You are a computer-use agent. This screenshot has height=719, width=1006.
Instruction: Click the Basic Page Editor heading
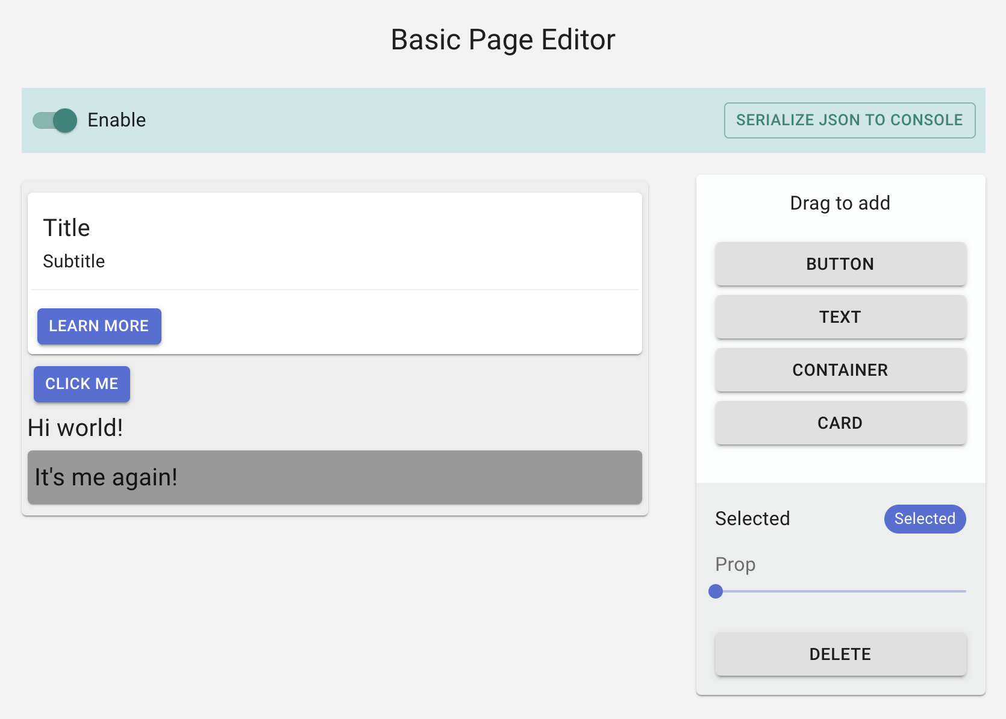(503, 40)
